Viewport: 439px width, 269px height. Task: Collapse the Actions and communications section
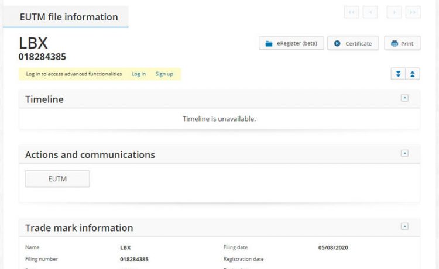tap(404, 153)
